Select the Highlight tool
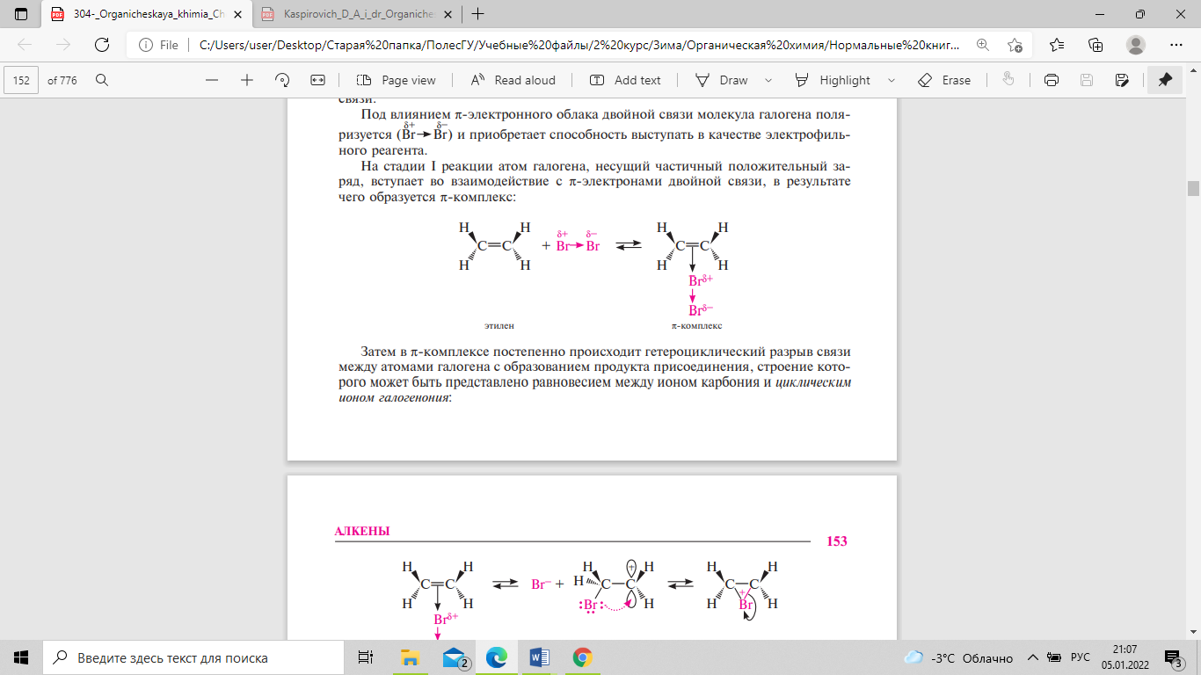This screenshot has width=1201, height=675. pos(833,80)
